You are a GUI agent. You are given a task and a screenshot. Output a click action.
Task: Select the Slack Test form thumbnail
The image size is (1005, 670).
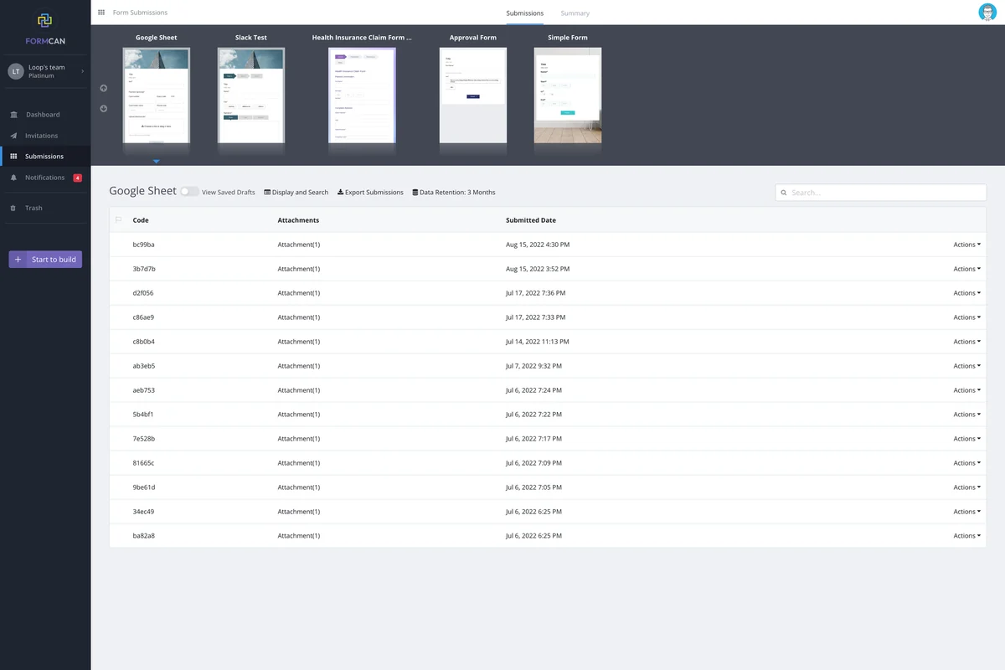(x=251, y=95)
